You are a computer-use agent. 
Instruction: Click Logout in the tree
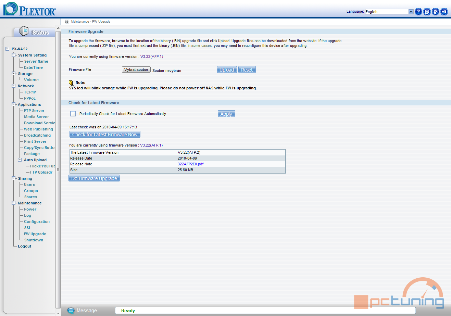coord(25,246)
